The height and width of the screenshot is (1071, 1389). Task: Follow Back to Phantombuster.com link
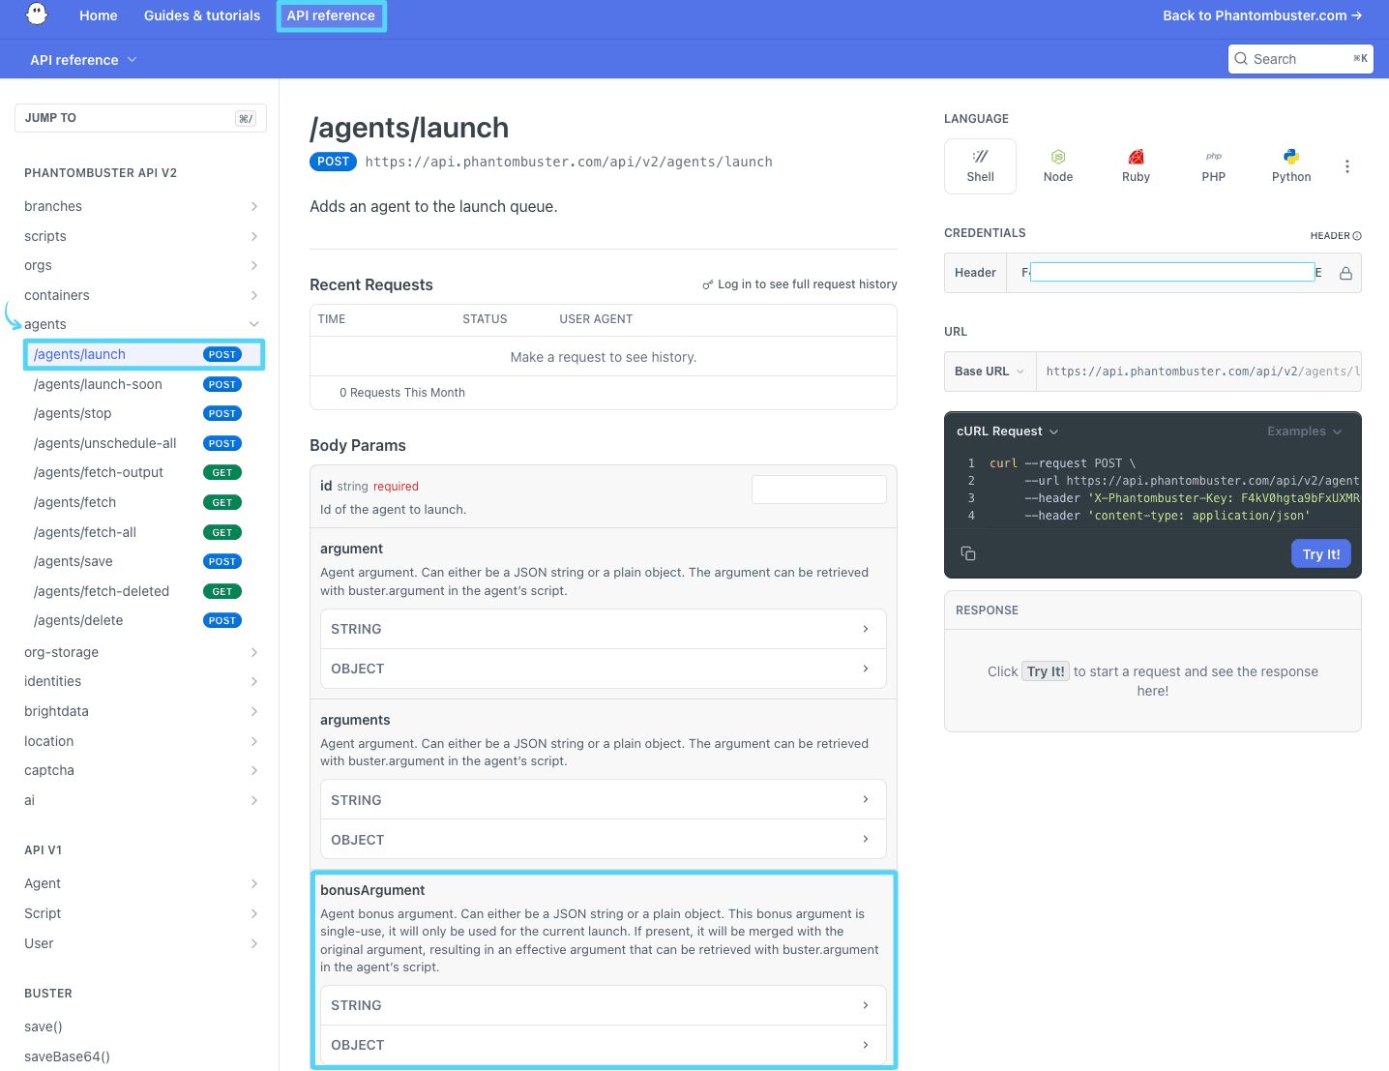(1262, 15)
